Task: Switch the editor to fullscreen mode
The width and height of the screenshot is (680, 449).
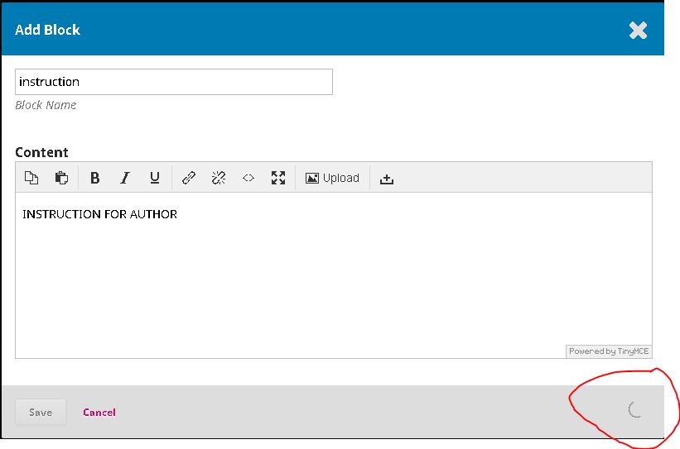Action: (x=278, y=178)
